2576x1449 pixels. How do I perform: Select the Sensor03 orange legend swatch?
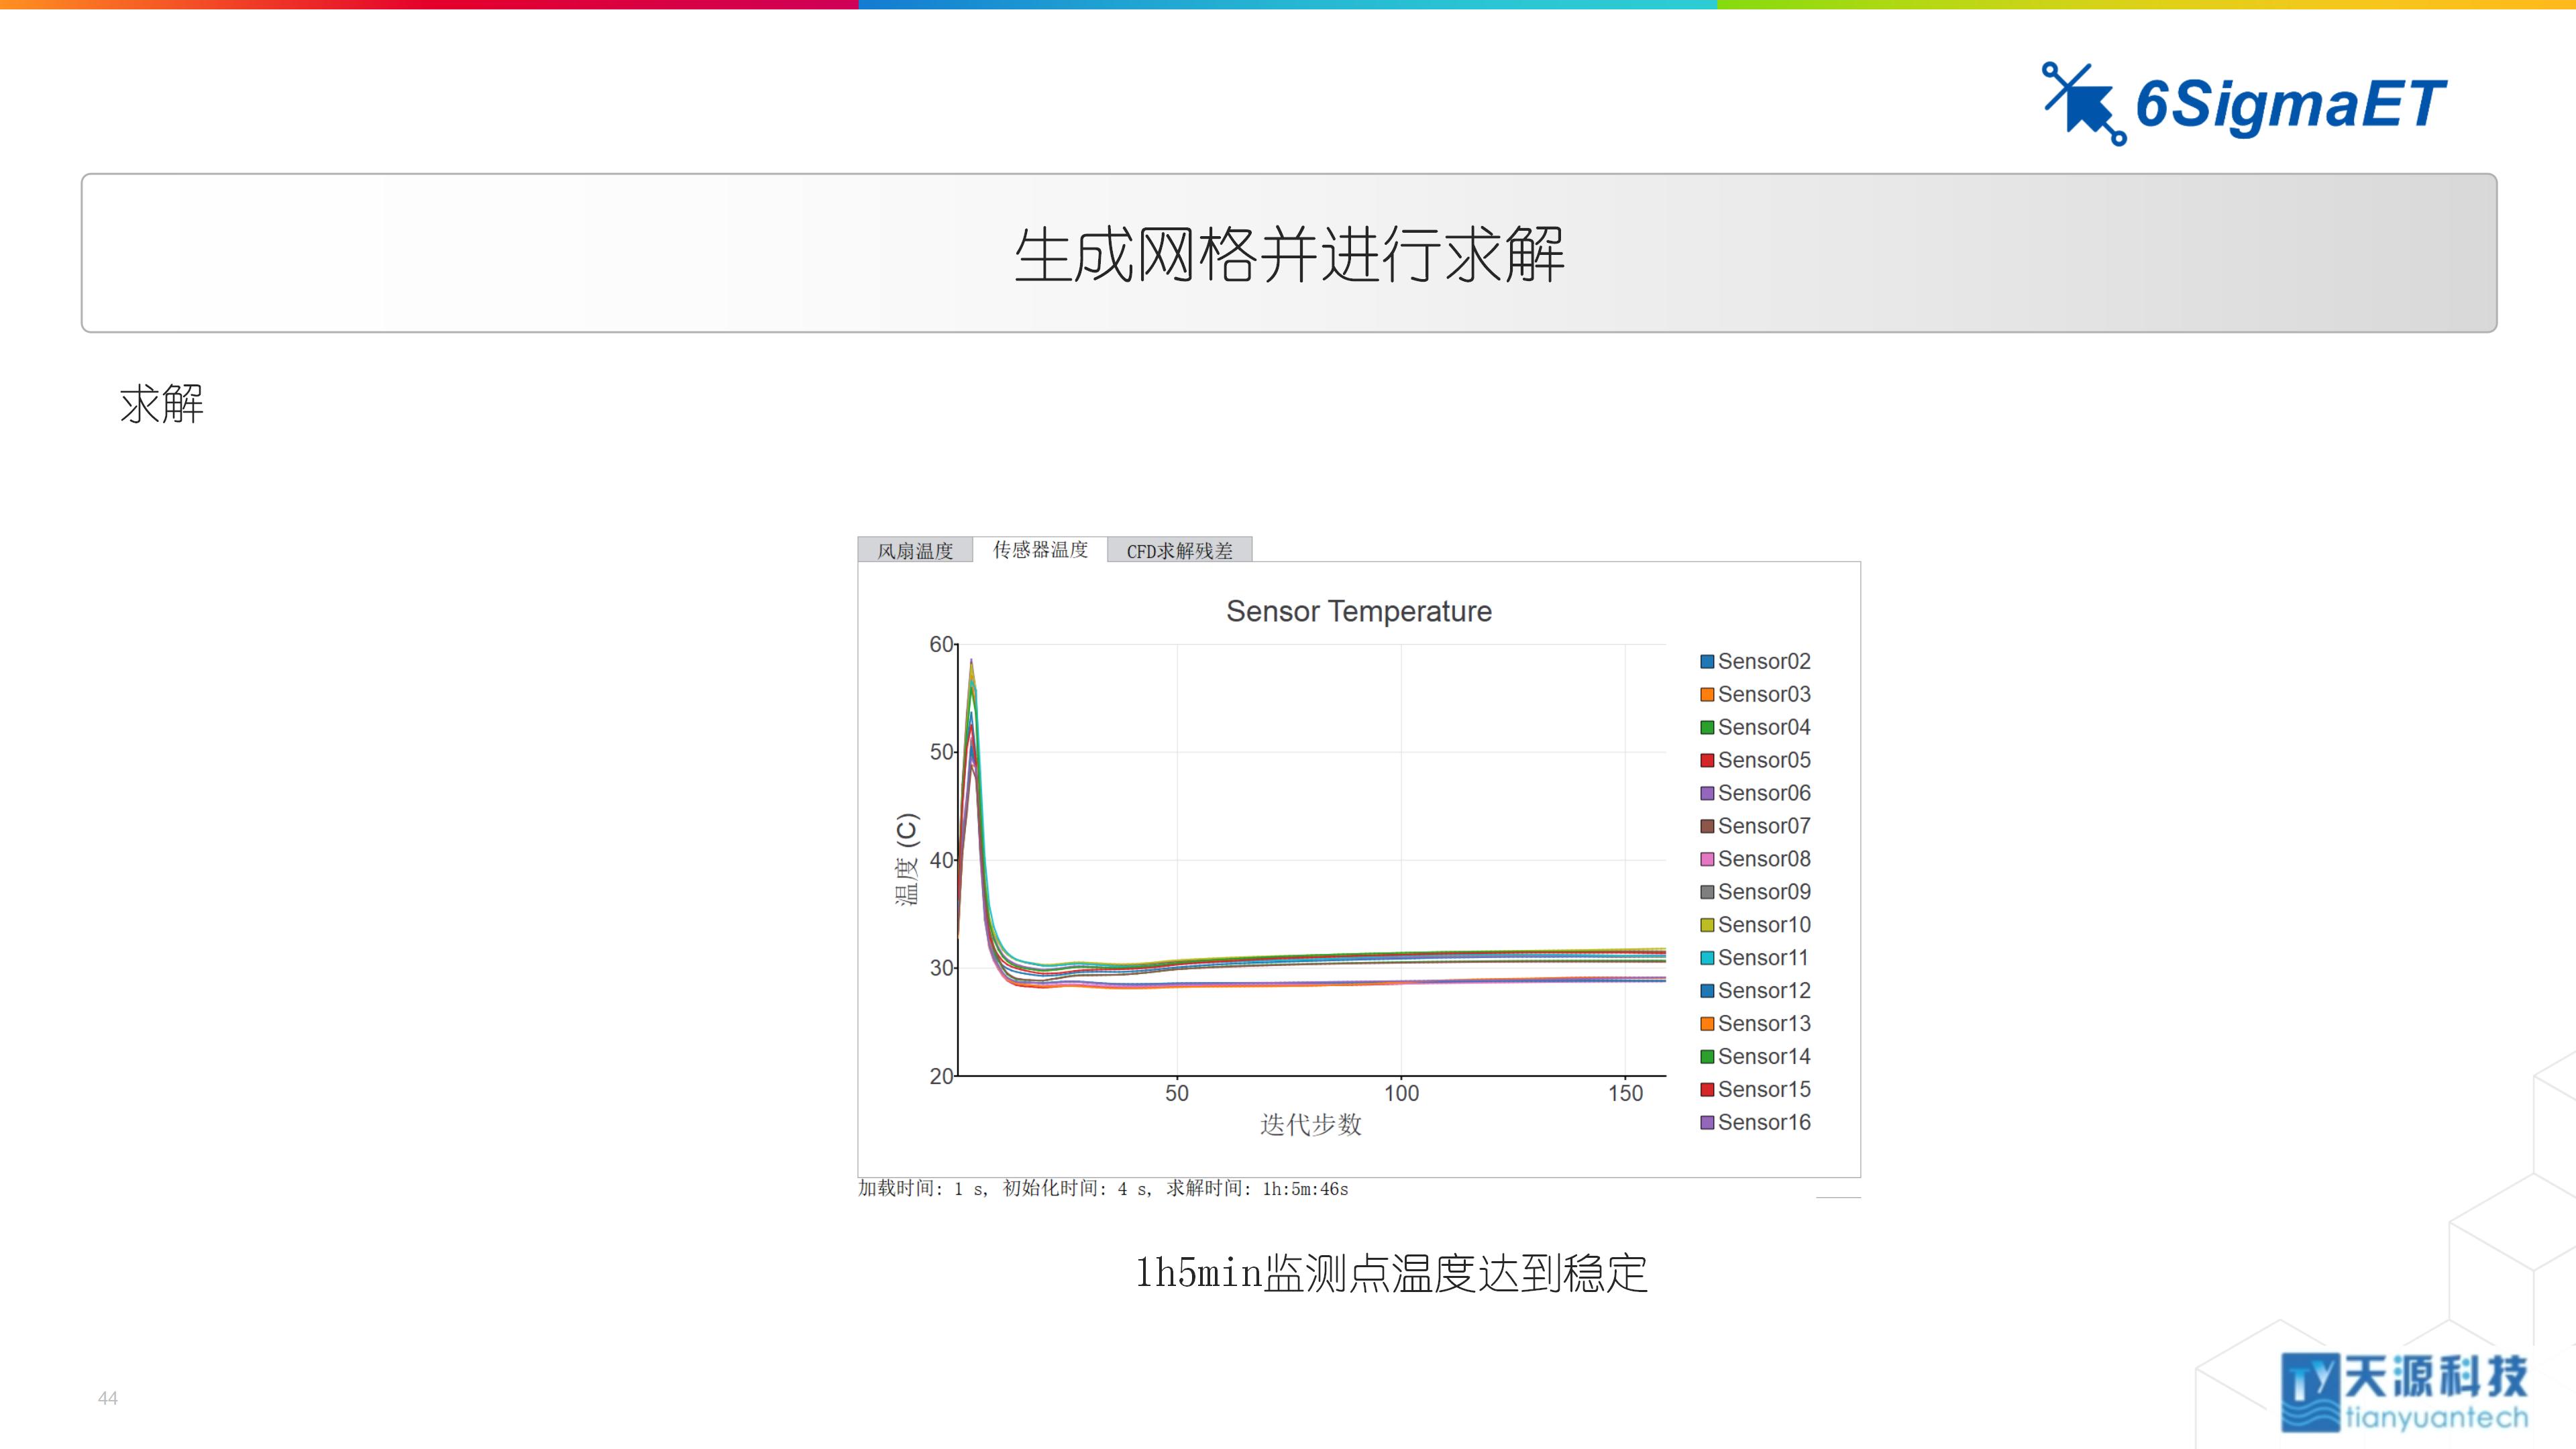[x=1707, y=694]
